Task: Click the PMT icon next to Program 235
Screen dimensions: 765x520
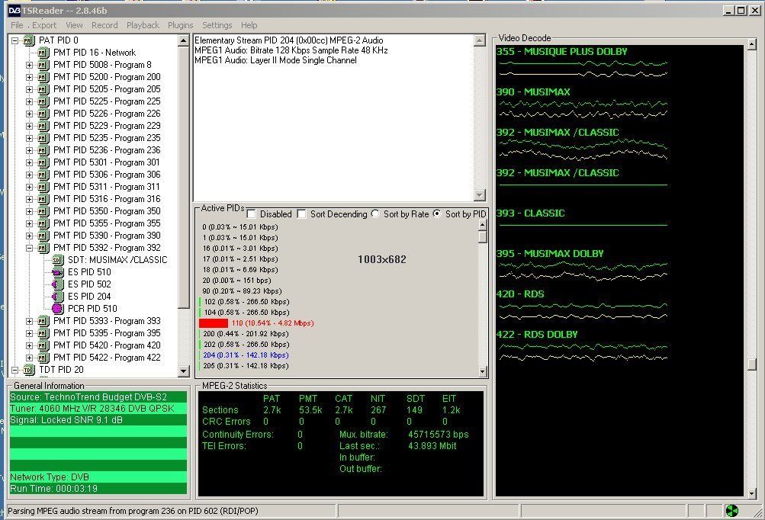Action: [x=43, y=138]
